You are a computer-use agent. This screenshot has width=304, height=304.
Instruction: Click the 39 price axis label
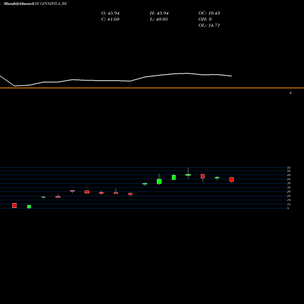click(289, 183)
